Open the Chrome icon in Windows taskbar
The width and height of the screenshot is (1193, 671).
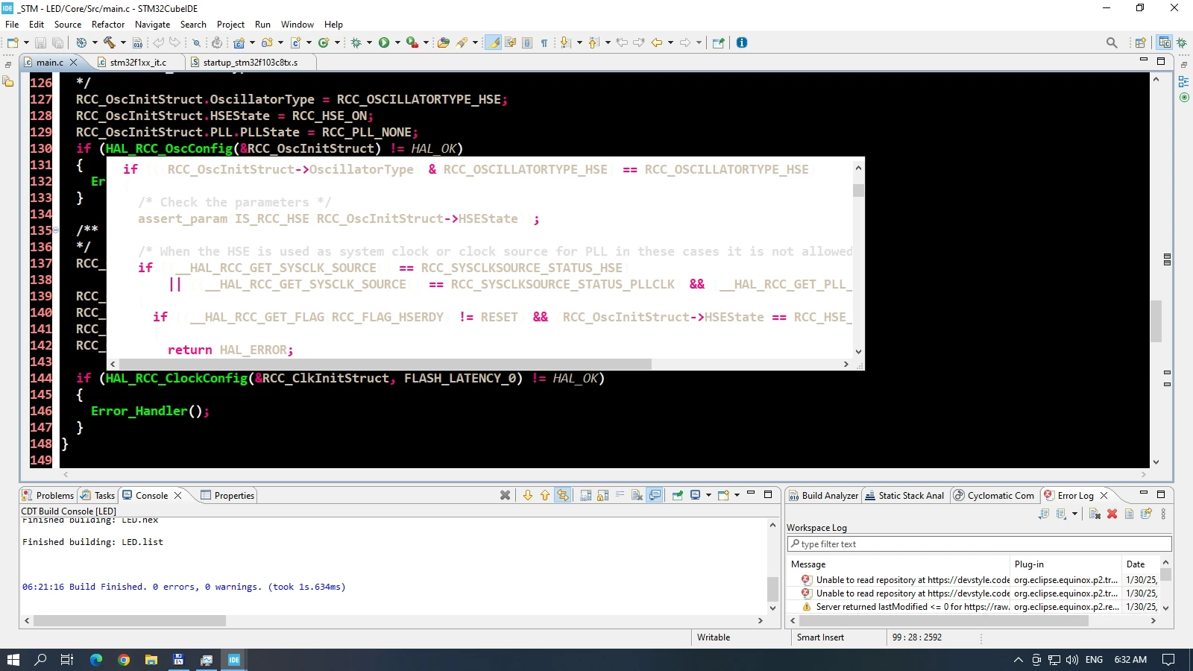[124, 660]
